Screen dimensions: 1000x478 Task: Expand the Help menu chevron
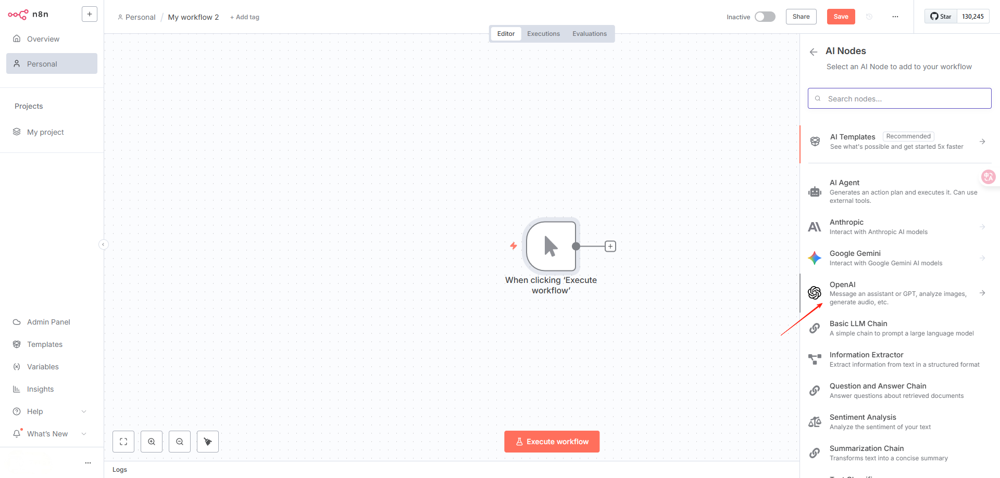pyautogui.click(x=84, y=411)
